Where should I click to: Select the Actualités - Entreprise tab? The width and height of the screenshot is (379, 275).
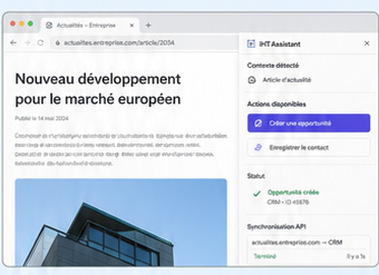click(x=90, y=25)
